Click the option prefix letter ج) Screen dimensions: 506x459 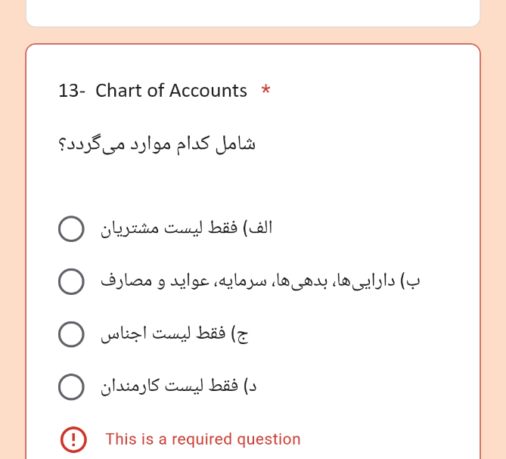click(240, 335)
